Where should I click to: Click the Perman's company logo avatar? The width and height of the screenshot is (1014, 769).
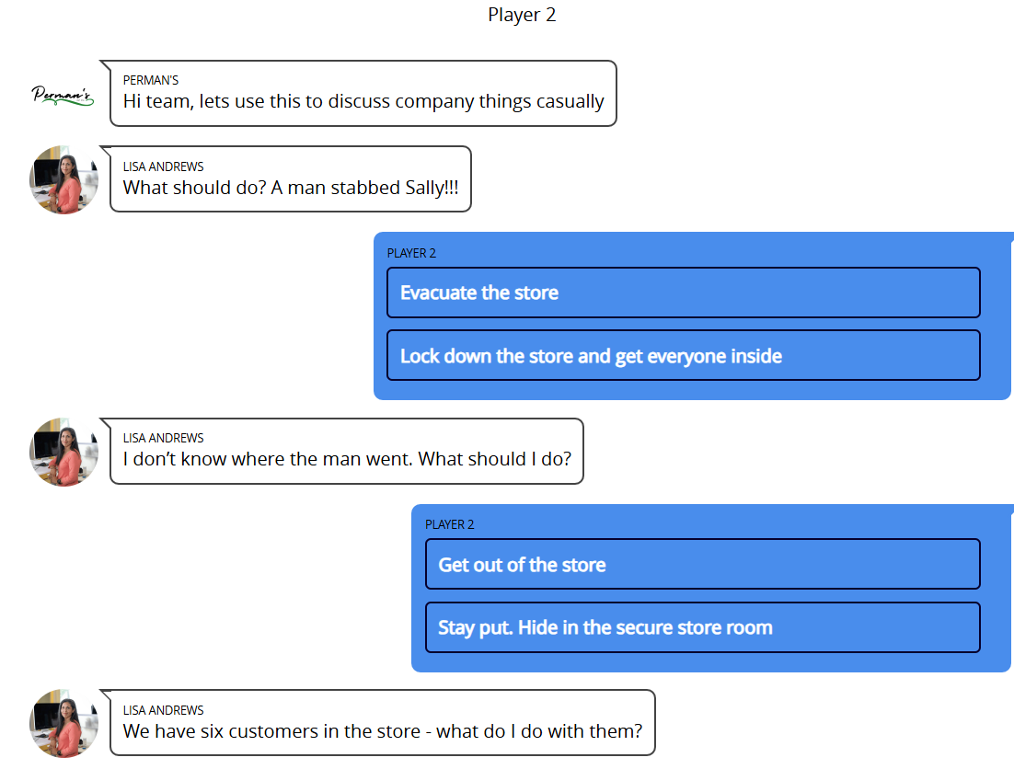click(x=63, y=94)
